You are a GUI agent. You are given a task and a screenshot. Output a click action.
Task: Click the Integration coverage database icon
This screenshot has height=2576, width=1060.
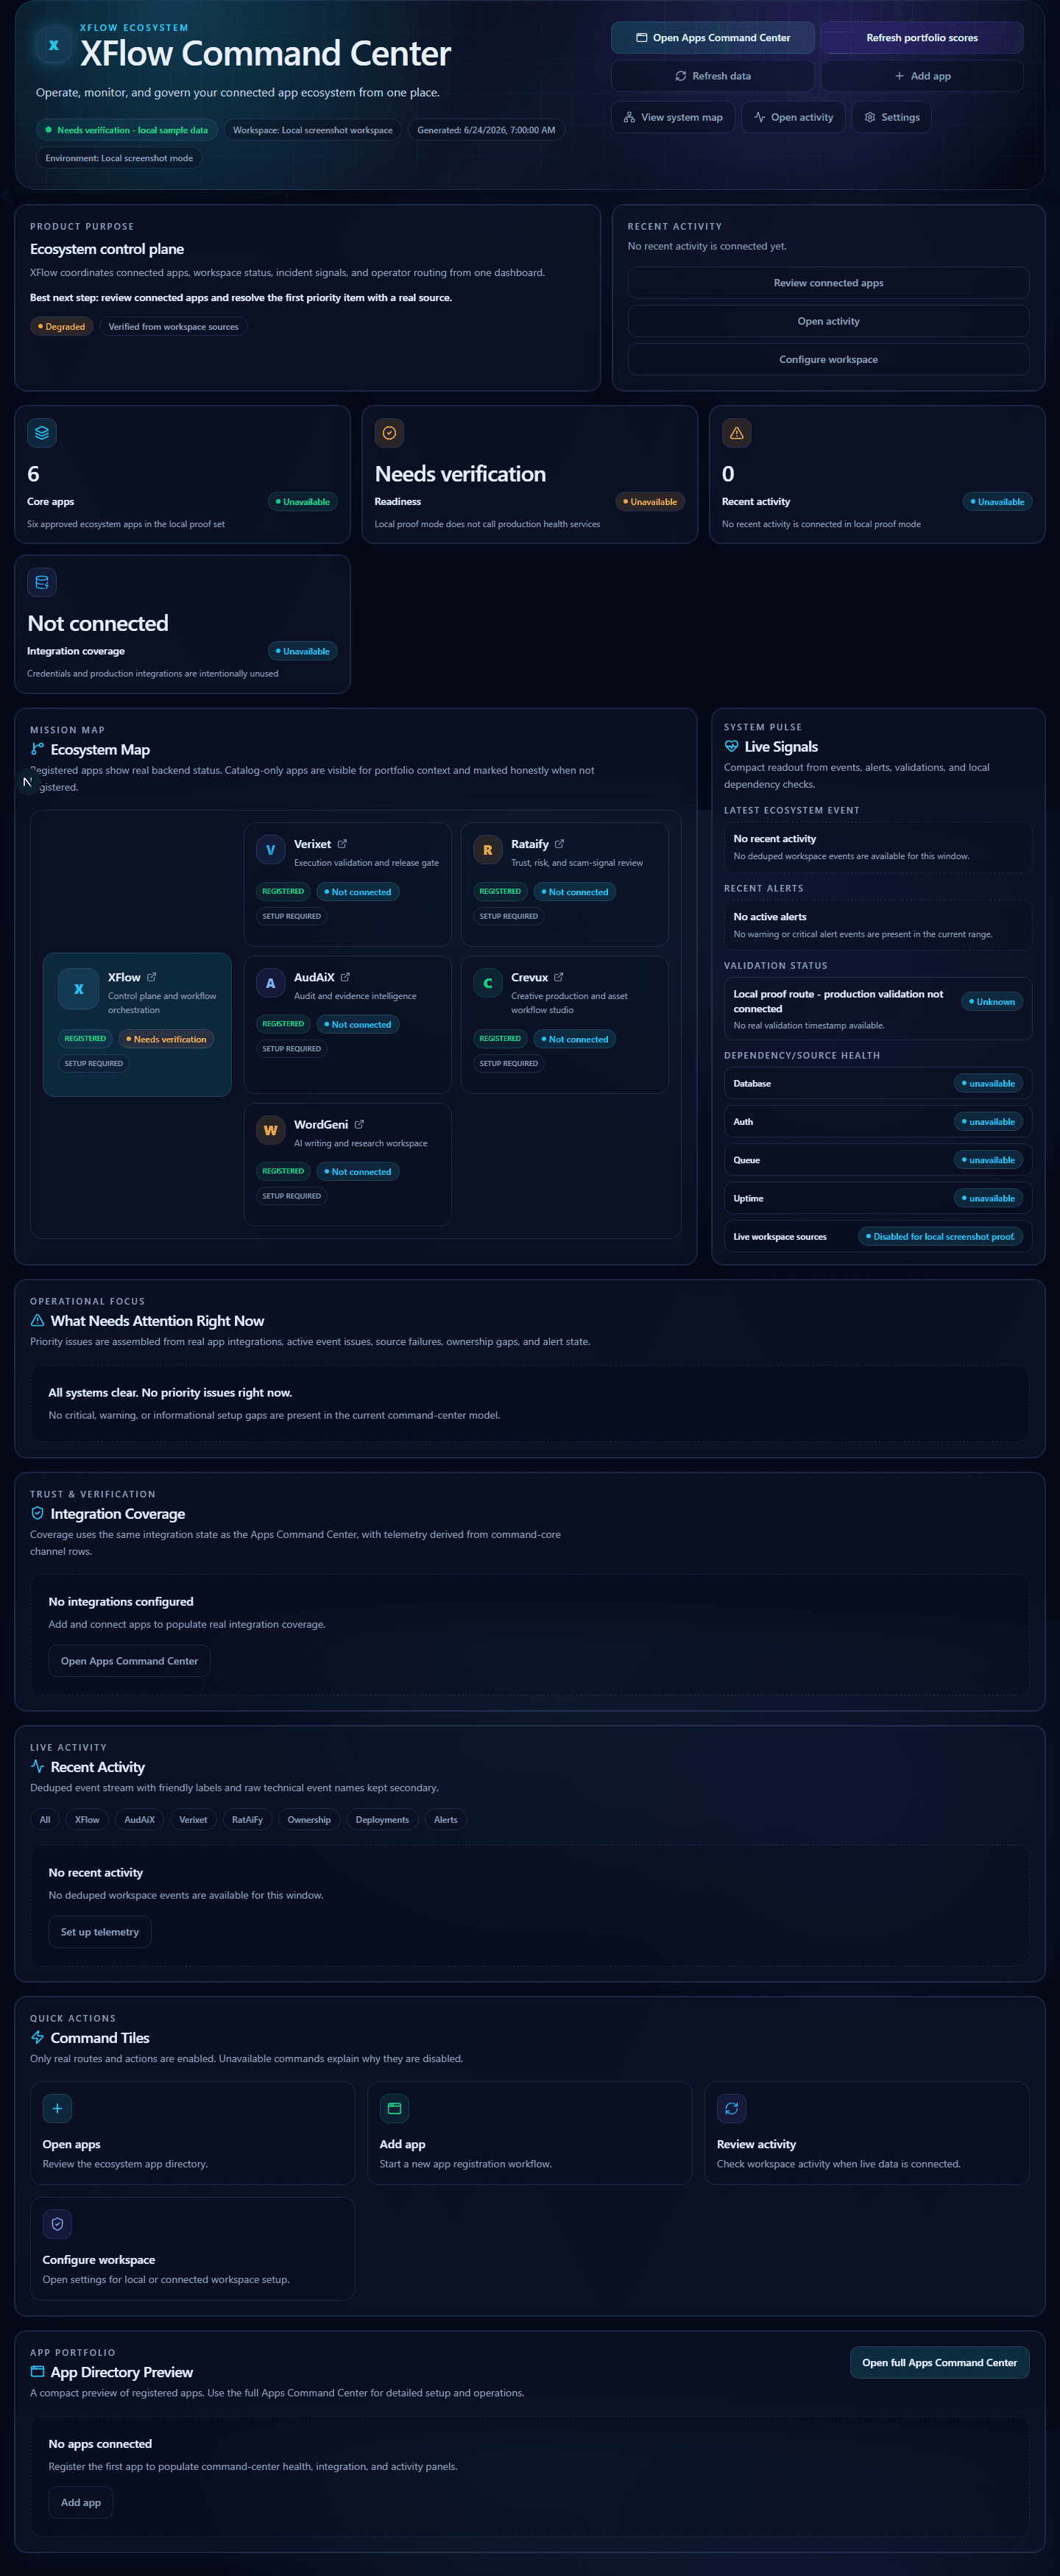[x=42, y=582]
